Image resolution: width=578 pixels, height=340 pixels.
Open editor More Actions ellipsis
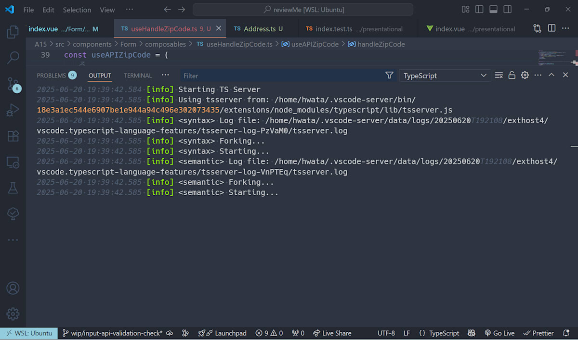566,29
